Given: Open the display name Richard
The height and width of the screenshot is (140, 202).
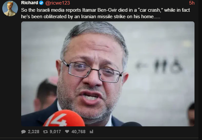Looking at the screenshot, I should pyautogui.click(x=30, y=3).
